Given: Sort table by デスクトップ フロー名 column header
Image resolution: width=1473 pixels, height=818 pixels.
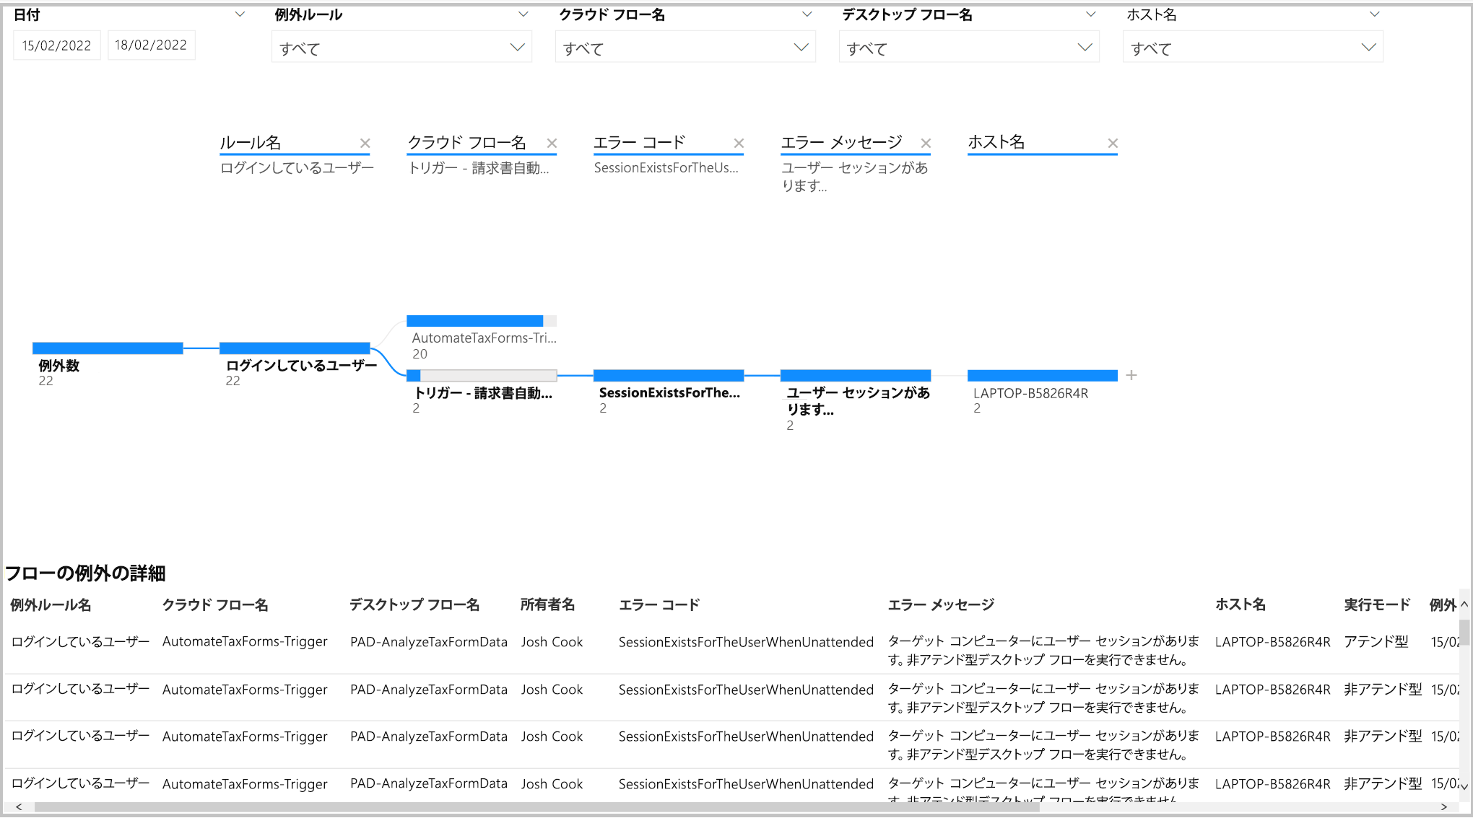Looking at the screenshot, I should pos(414,604).
